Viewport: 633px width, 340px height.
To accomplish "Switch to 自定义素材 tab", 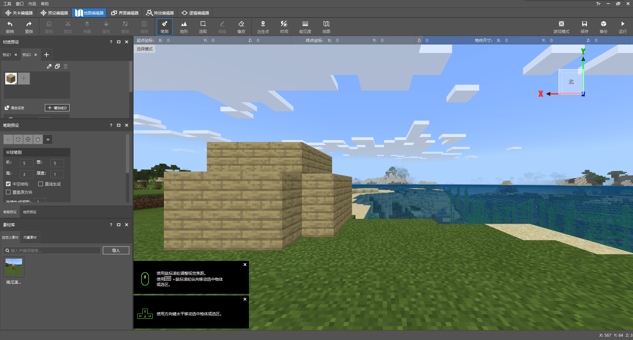I will click(10, 237).
